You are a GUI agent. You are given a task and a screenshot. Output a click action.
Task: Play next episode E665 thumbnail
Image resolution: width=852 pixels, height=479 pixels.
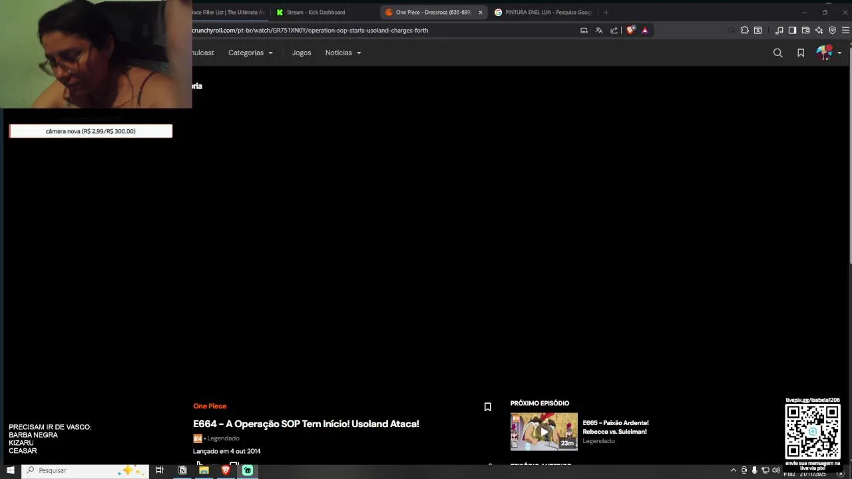coord(544,432)
